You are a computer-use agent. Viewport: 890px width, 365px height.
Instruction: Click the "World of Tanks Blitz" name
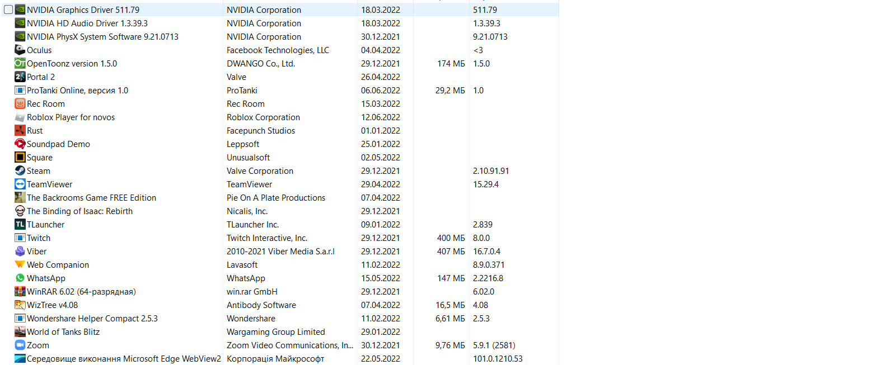63,332
